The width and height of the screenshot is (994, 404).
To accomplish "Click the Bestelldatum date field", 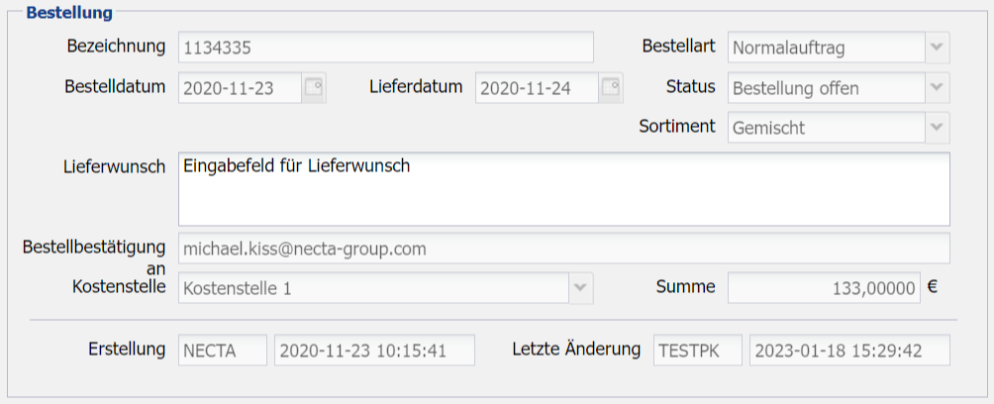I will tap(240, 87).
